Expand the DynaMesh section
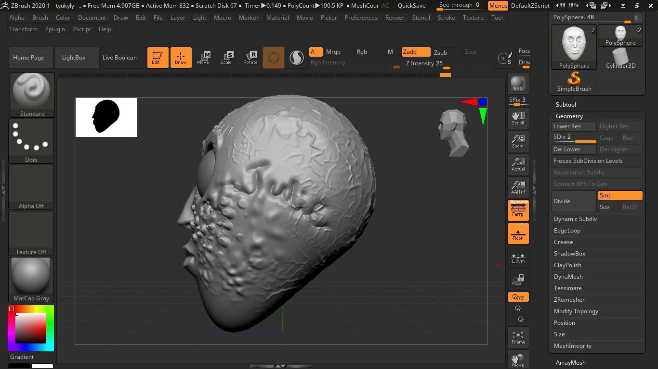 pyautogui.click(x=568, y=276)
